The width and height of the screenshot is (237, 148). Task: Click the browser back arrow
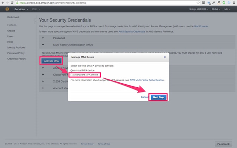pos(3,3)
